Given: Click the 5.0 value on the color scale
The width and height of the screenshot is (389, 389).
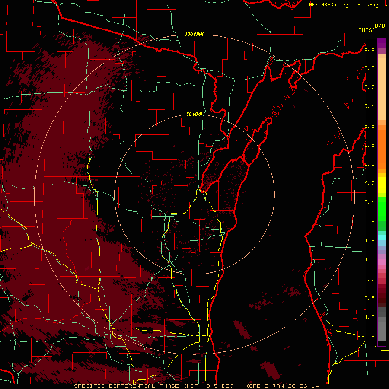Looking at the screenshot, I should pyautogui.click(x=370, y=164).
